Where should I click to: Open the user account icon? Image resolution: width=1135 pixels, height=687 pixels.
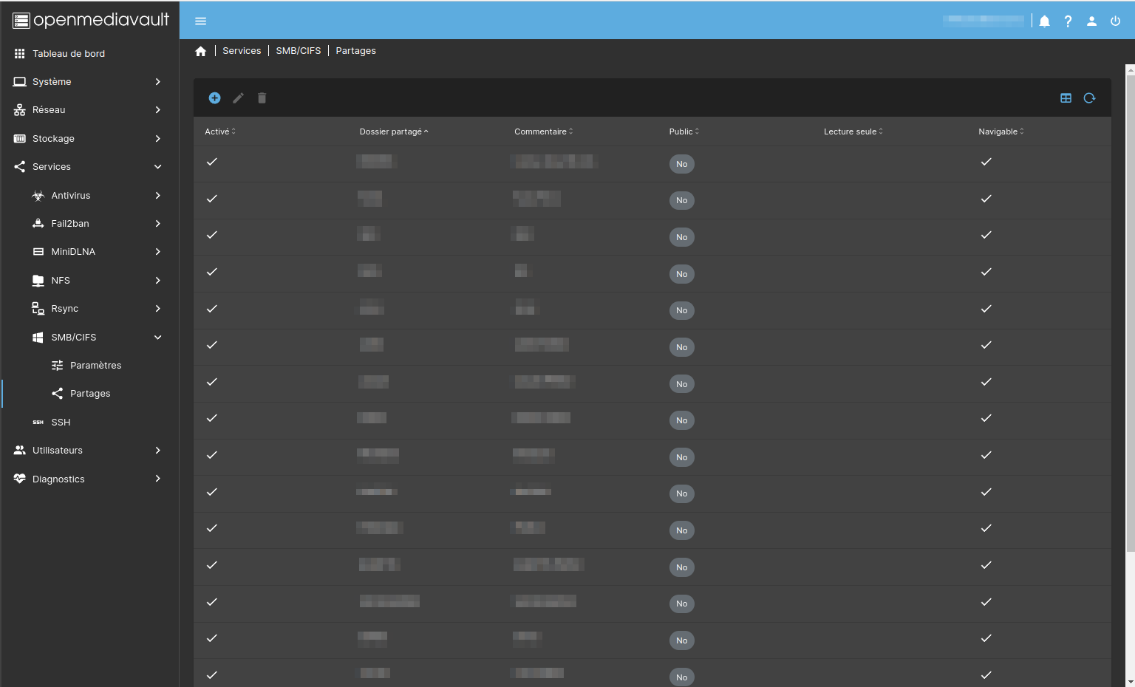click(x=1091, y=21)
